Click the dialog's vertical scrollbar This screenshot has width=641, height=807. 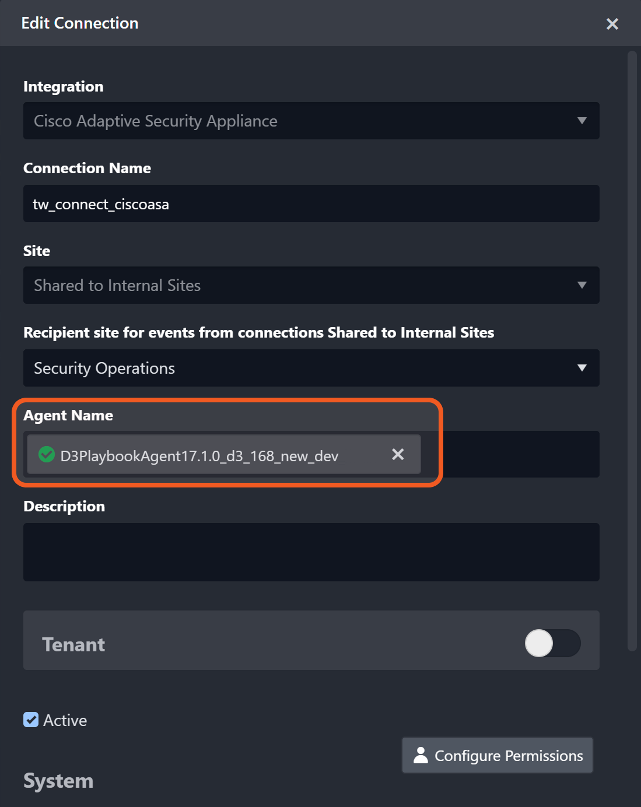[632, 350]
